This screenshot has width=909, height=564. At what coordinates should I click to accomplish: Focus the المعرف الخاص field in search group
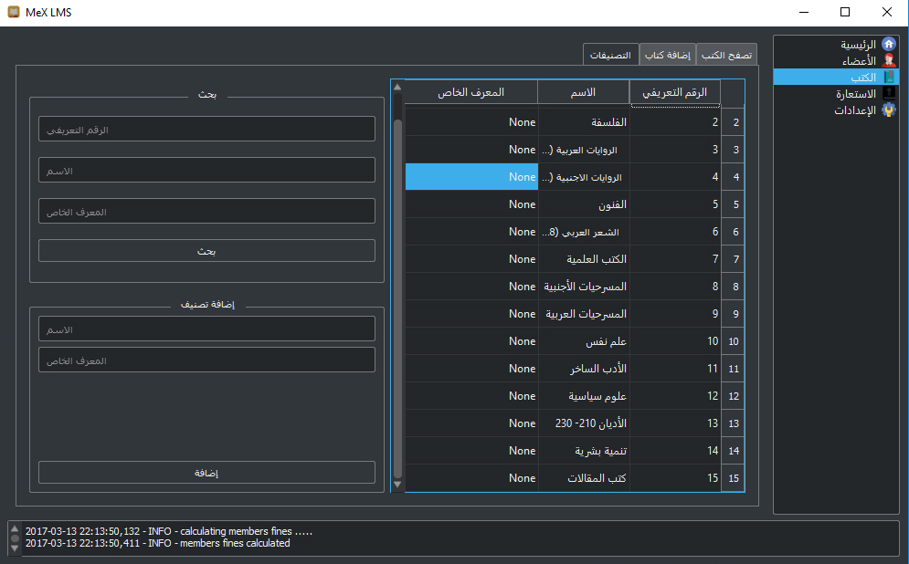tap(206, 212)
